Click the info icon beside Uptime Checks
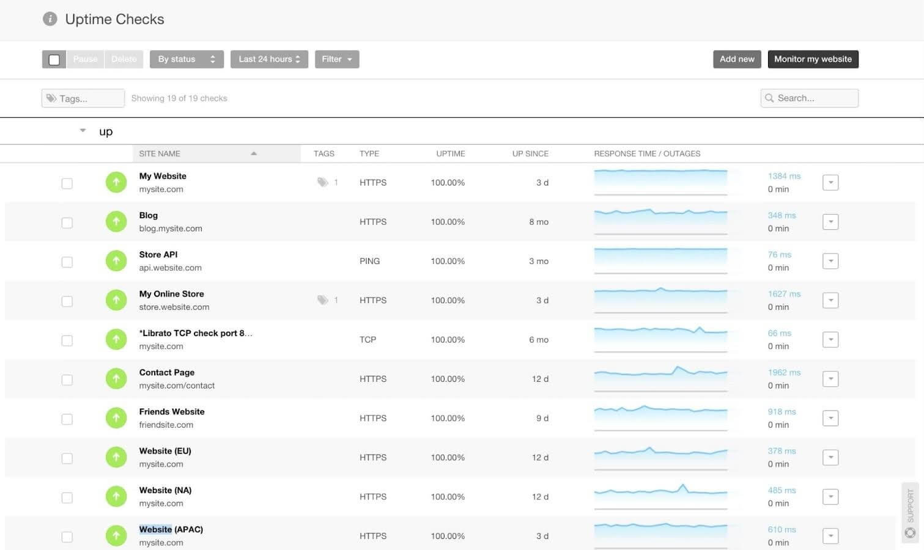This screenshot has height=550, width=924. point(50,19)
